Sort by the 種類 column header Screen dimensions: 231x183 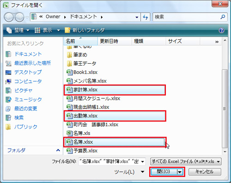(149, 41)
